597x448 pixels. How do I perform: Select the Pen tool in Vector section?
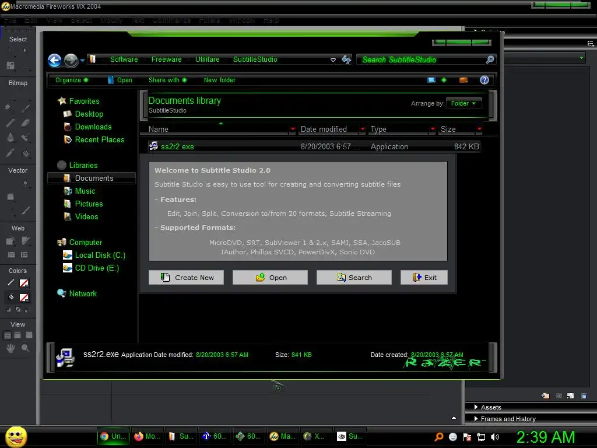(25, 184)
